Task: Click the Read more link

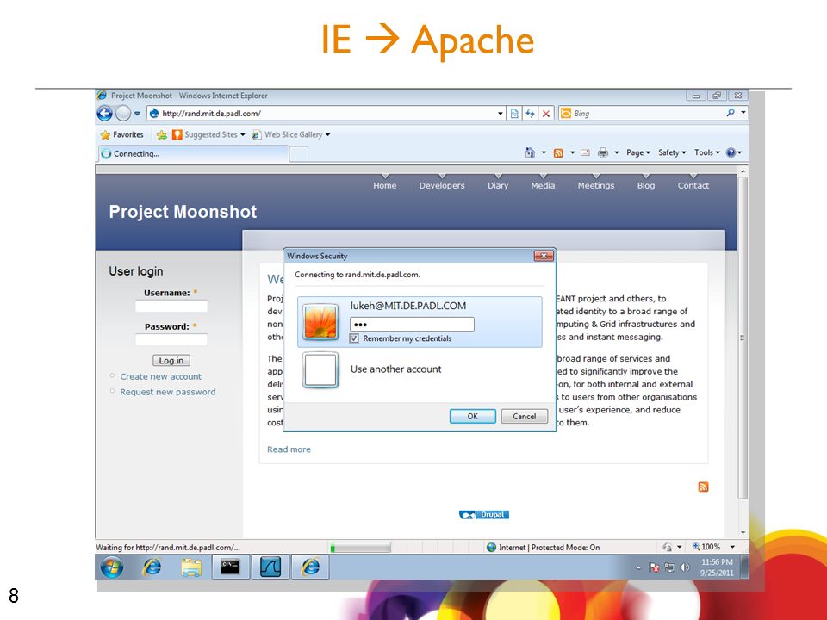Action: [289, 449]
